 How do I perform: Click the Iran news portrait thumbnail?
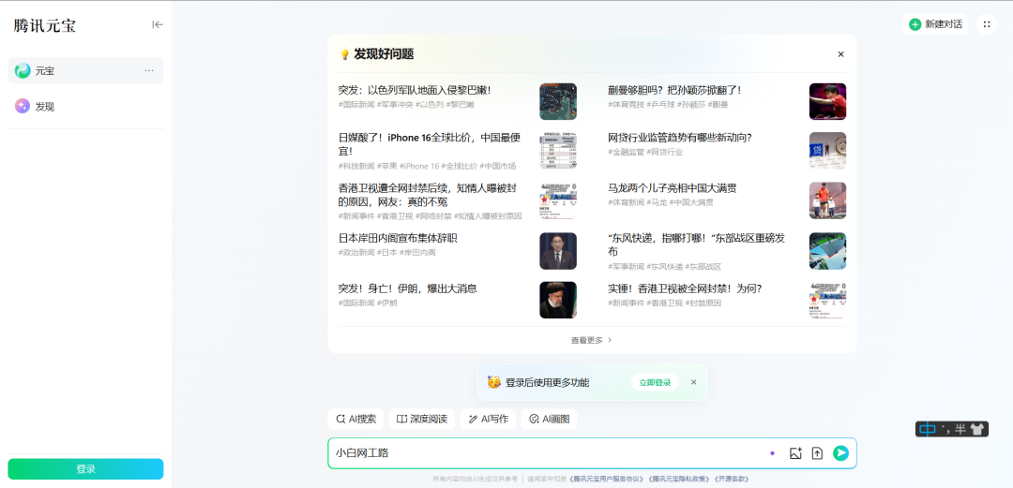point(558,300)
